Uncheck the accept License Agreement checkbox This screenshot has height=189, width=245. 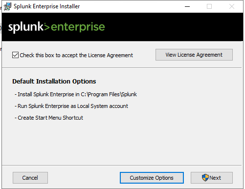(x=15, y=55)
